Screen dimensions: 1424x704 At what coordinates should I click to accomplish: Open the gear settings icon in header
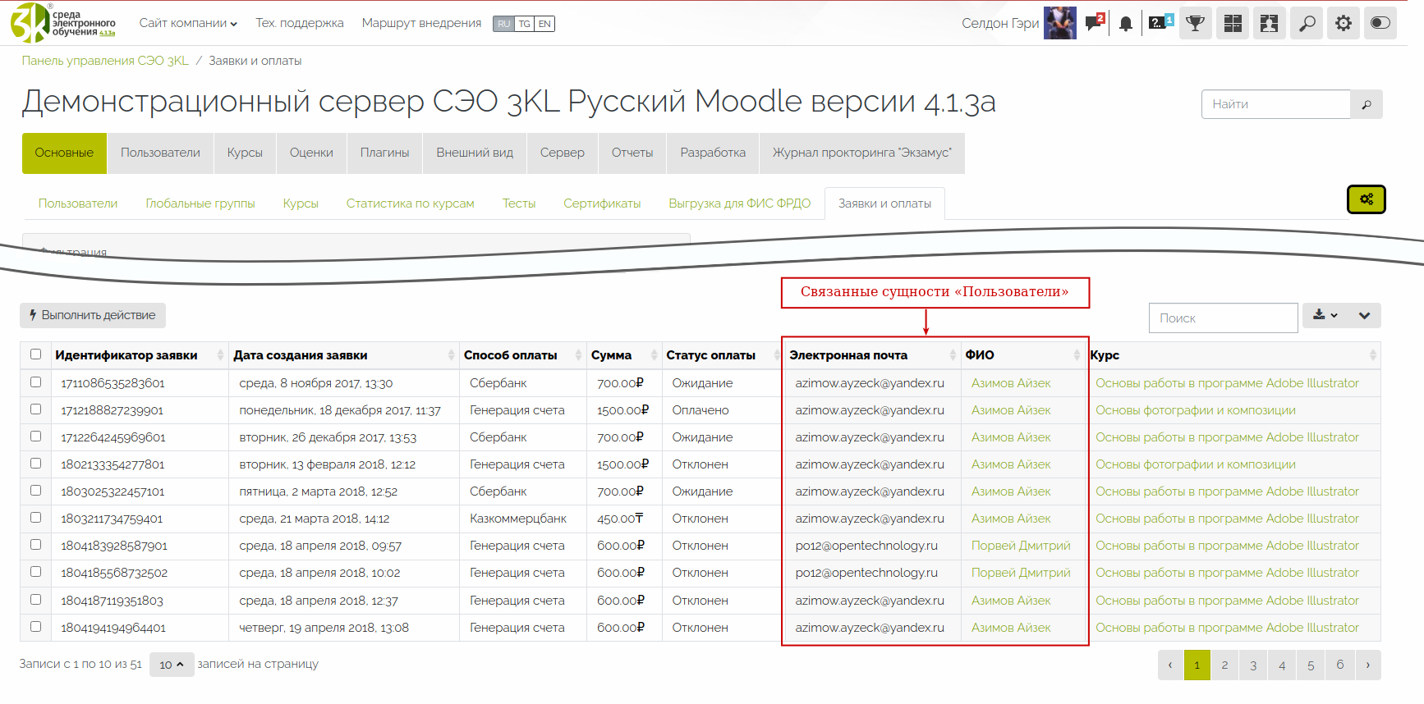coord(1344,24)
